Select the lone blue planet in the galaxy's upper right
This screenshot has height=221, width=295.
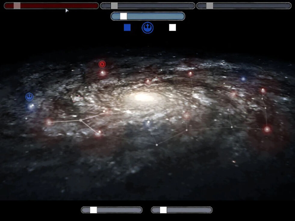243,79
